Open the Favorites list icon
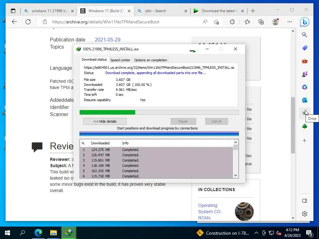The height and width of the screenshot is (239, 319). (x=247, y=22)
